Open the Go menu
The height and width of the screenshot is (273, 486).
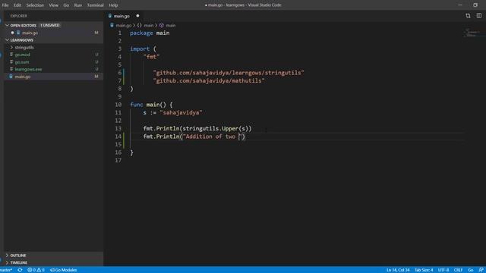[x=66, y=5]
